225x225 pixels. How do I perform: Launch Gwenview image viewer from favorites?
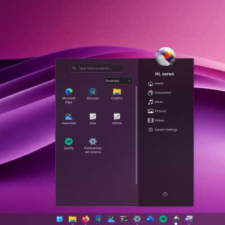point(69,119)
